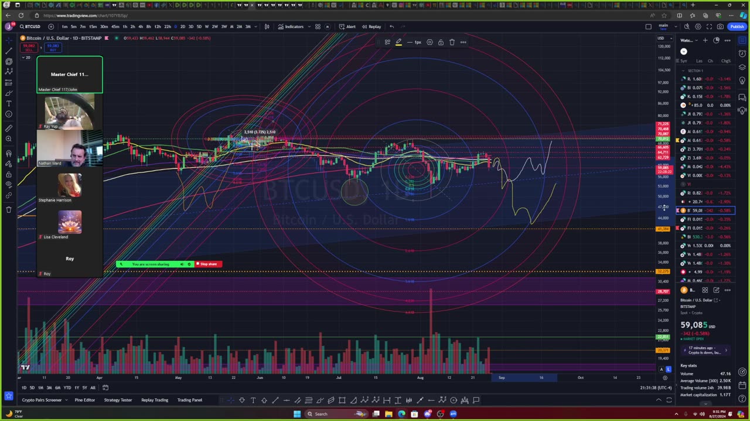Open more options in drawing toolbar
750x421 pixels.
463,42
